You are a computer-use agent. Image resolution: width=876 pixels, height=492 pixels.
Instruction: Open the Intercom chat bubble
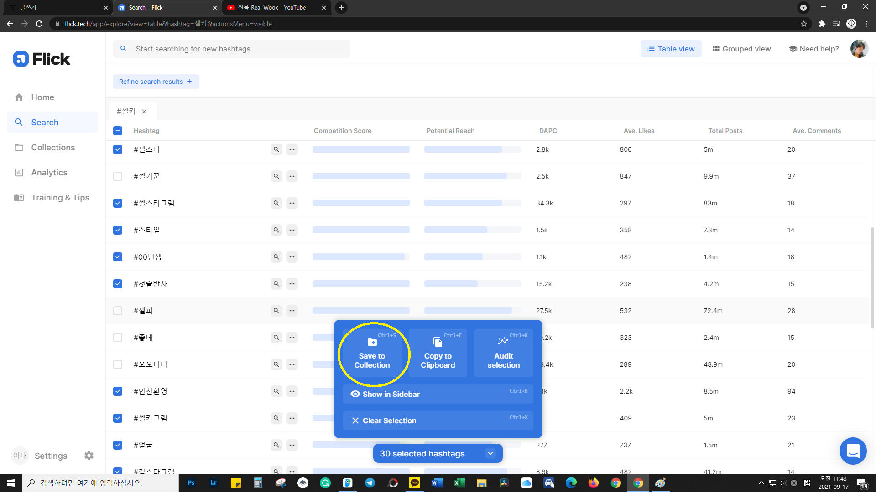[853, 451]
